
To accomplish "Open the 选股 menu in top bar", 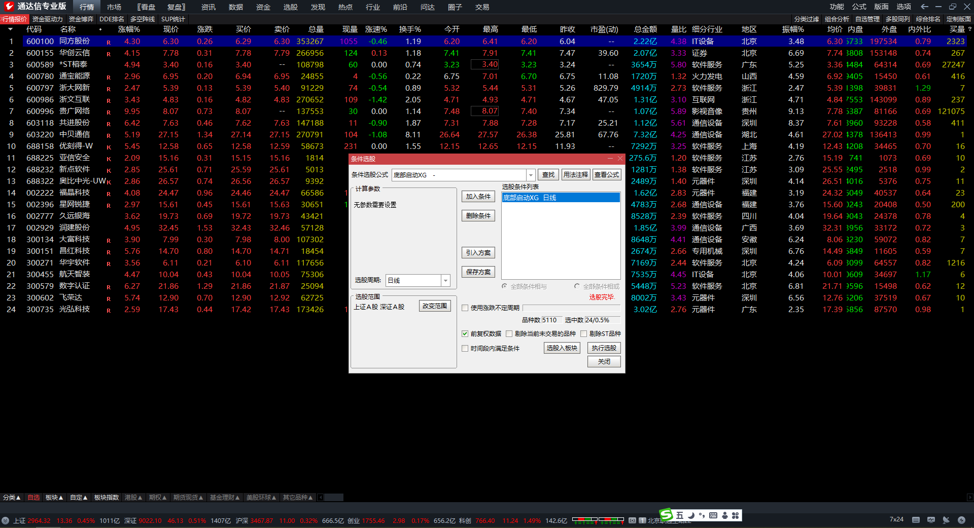I will tap(290, 7).
